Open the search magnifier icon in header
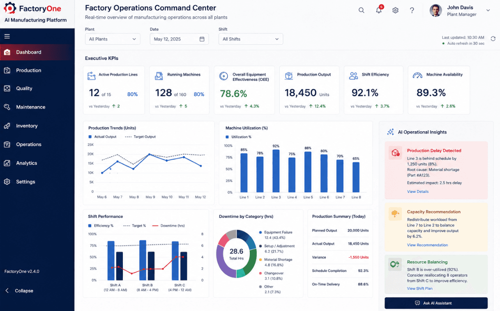Screen dimensions: 500x311 pos(362,10)
